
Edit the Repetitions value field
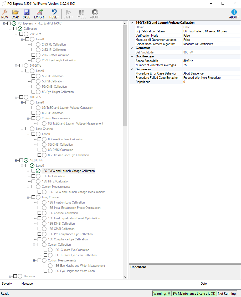click(x=211, y=82)
